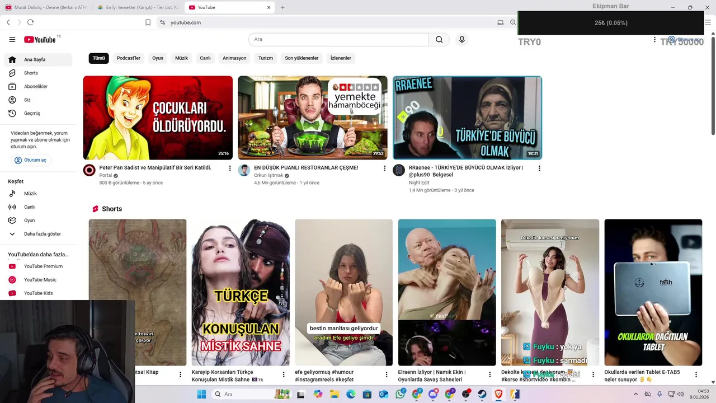Select the Oyun filter chip
This screenshot has width=716, height=403.
point(158,58)
